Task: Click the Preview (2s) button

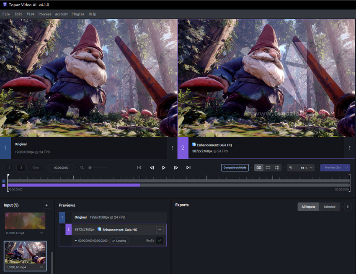Action: click(x=333, y=167)
